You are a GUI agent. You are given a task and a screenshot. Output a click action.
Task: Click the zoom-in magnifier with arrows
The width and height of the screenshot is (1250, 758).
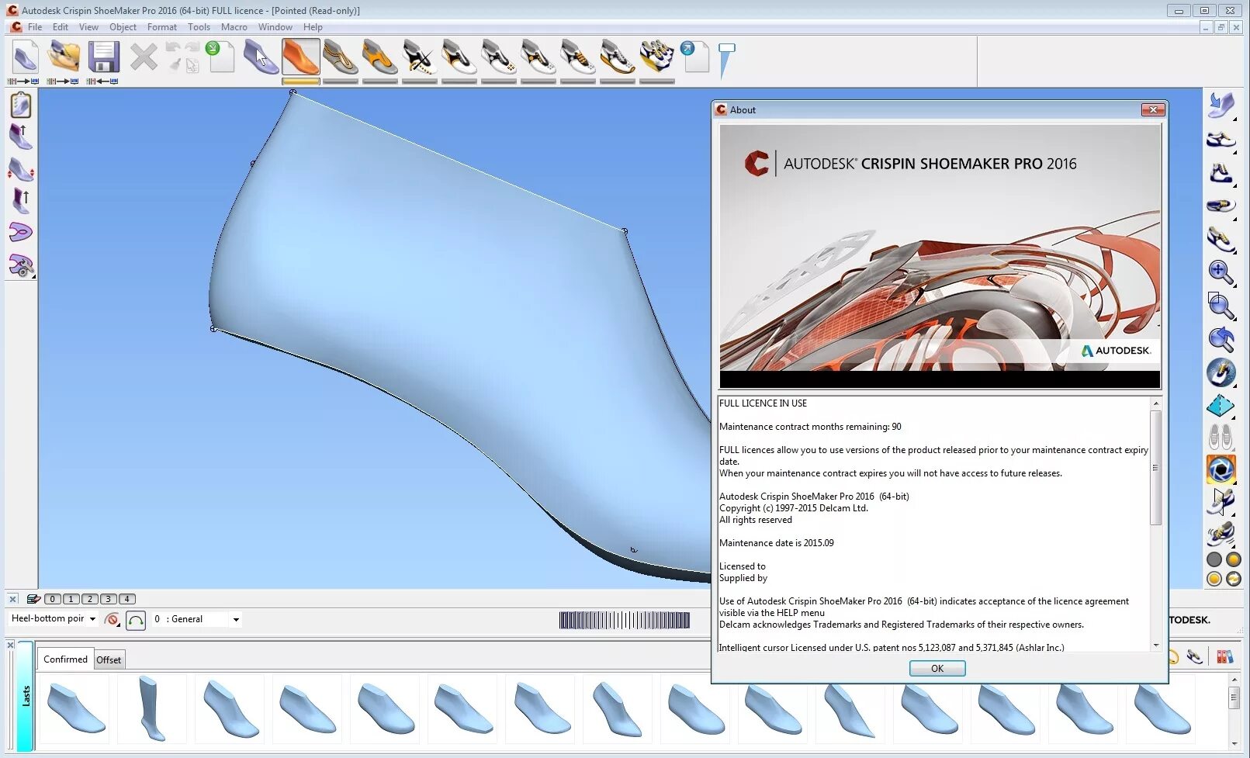click(x=1221, y=272)
